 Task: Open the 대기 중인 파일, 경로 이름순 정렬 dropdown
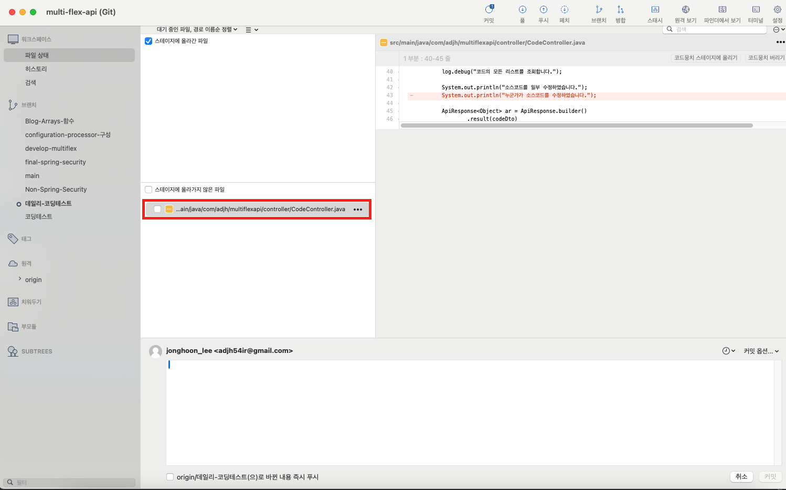coord(197,29)
